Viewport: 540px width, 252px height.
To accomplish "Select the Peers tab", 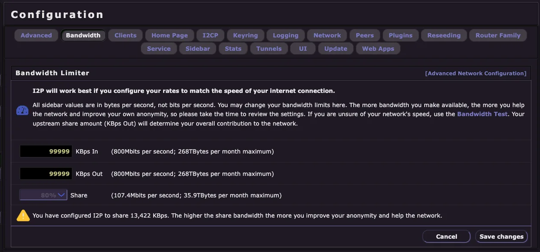I will point(364,35).
